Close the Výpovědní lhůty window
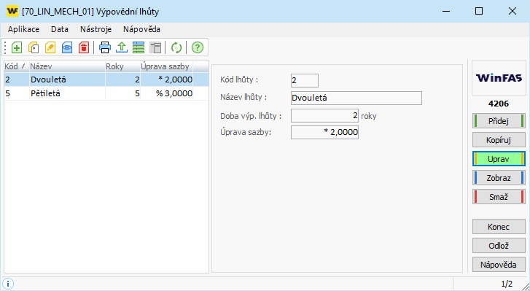The image size is (530, 291). coord(513,11)
